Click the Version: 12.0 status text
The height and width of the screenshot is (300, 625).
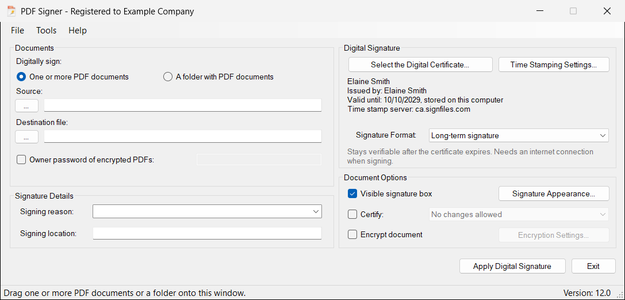pos(586,293)
